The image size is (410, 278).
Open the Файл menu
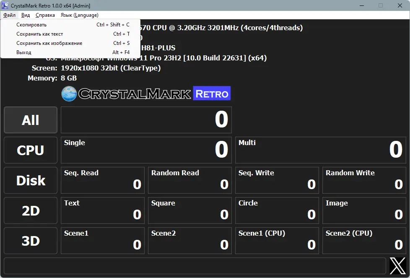[9, 15]
